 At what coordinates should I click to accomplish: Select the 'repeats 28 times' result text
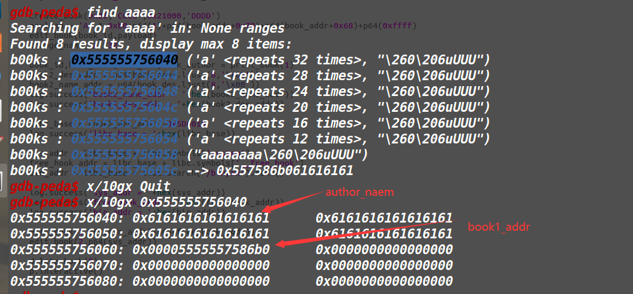click(x=338, y=75)
